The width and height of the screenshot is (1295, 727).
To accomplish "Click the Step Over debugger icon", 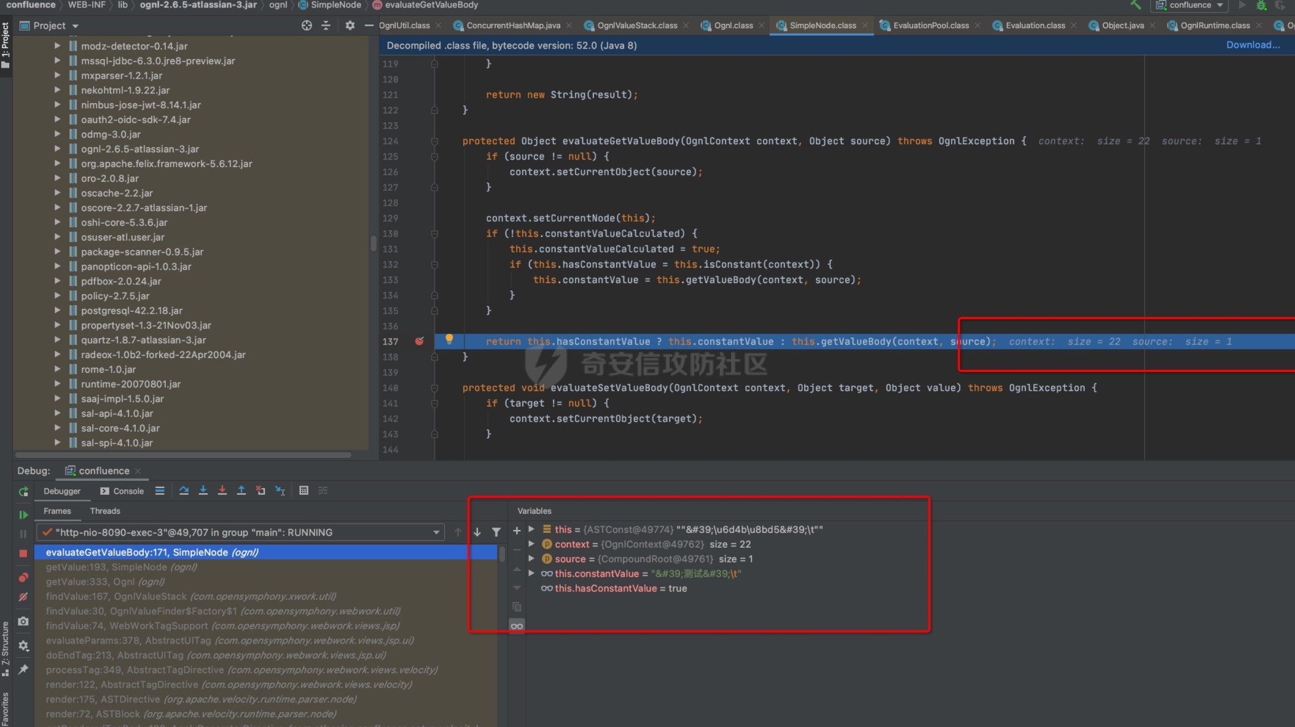I will [184, 490].
